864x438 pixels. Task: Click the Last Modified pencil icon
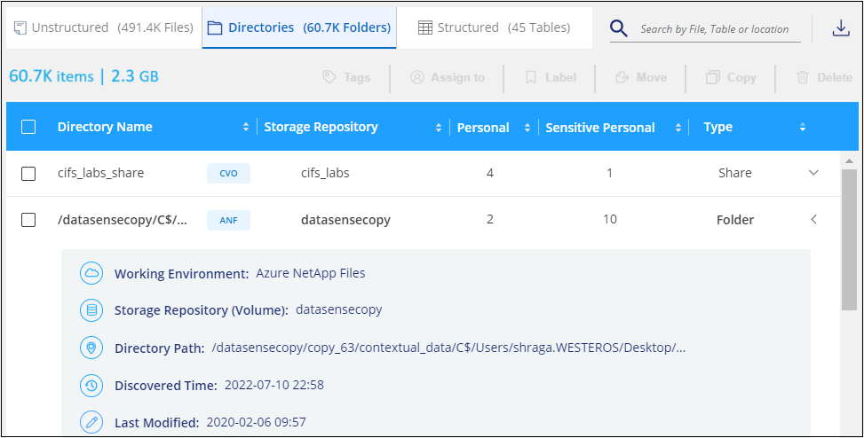pyautogui.click(x=91, y=423)
